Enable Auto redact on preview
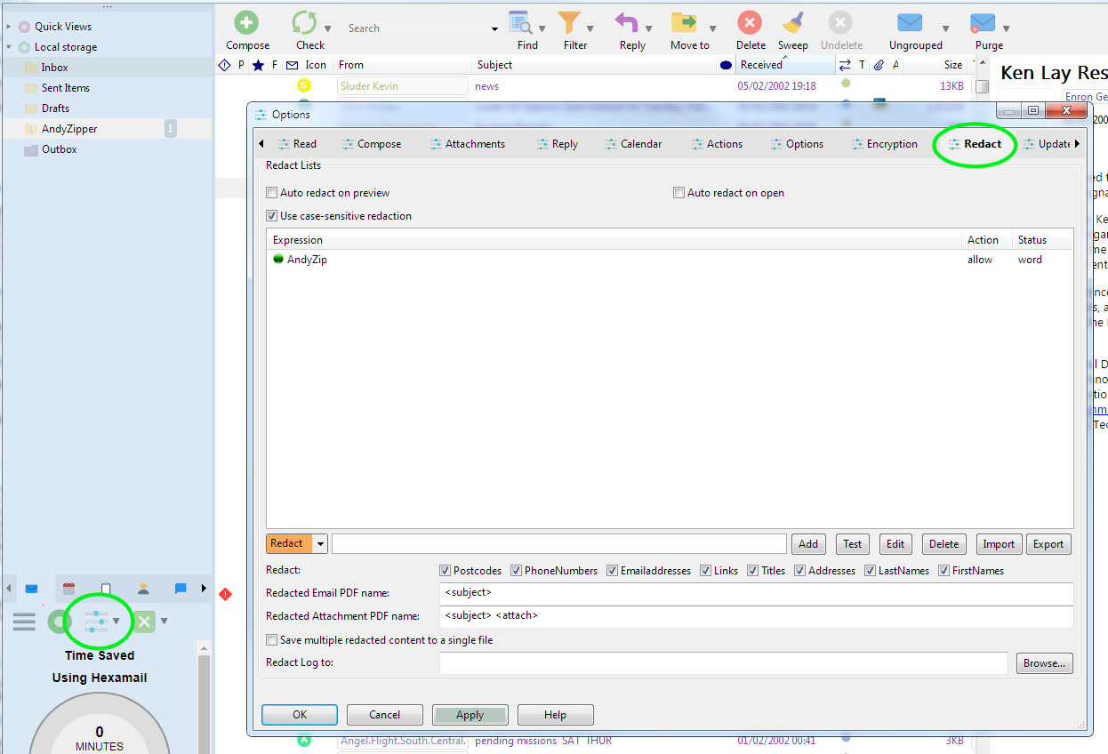Viewport: 1108px width, 754px height. point(272,193)
